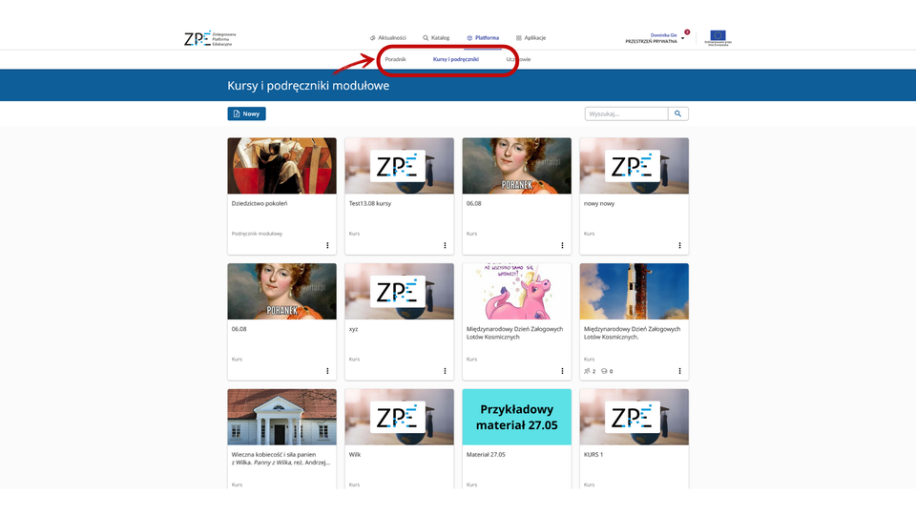Click the Nowy button
Viewport: 916px width, 515px height.
pos(246,113)
